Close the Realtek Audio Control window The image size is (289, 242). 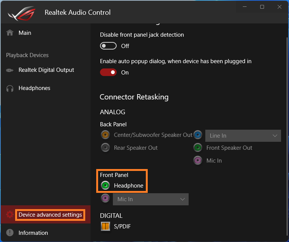tap(280, 7)
